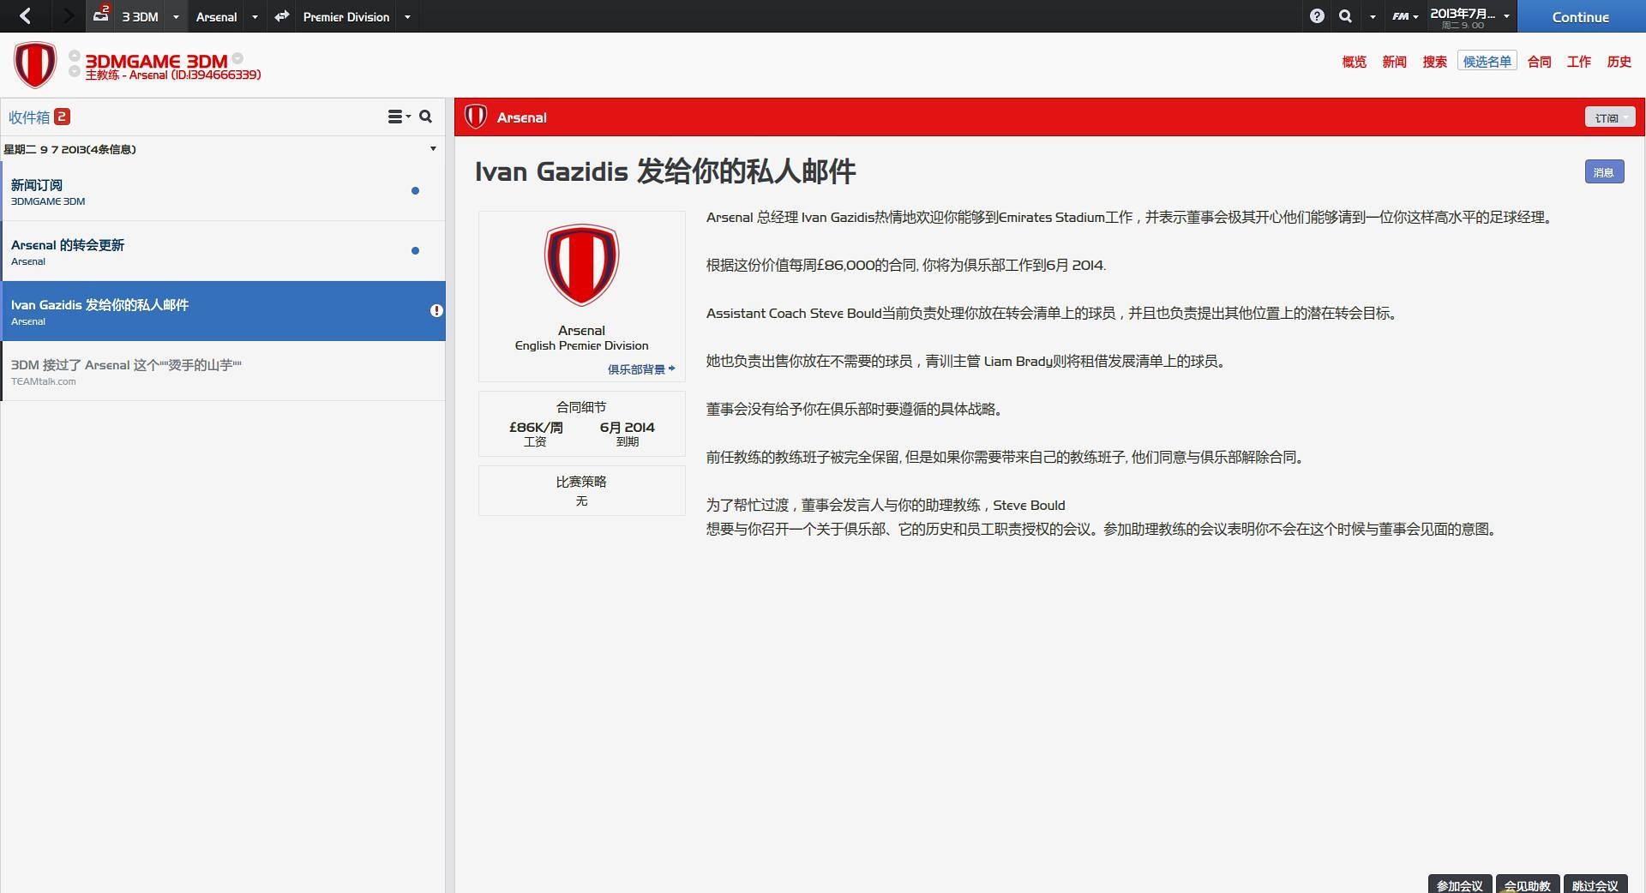The height and width of the screenshot is (893, 1646).
Task: Open the 工作 tab
Action: [1579, 62]
